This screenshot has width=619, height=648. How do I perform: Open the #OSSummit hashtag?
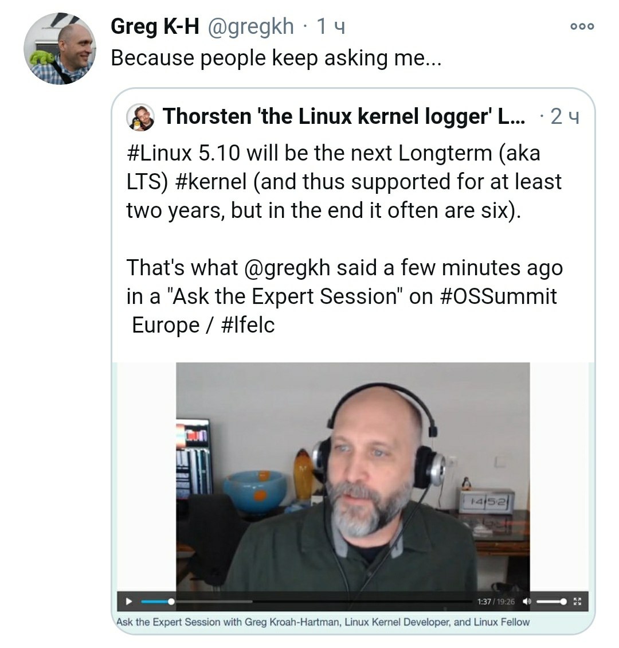point(499,296)
